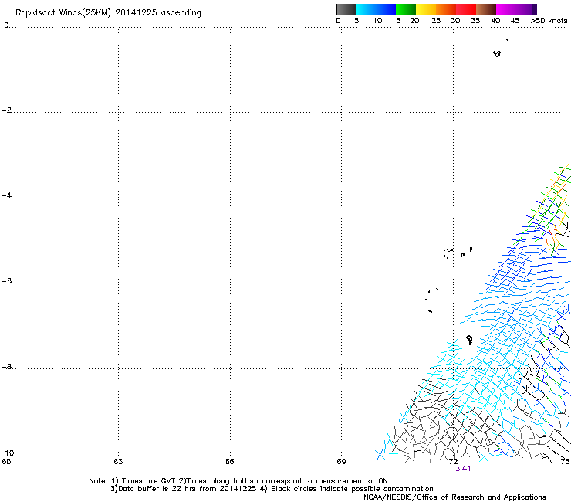Click the brown 35-40 knots legend color
This screenshot has width=571, height=502.
486,9
